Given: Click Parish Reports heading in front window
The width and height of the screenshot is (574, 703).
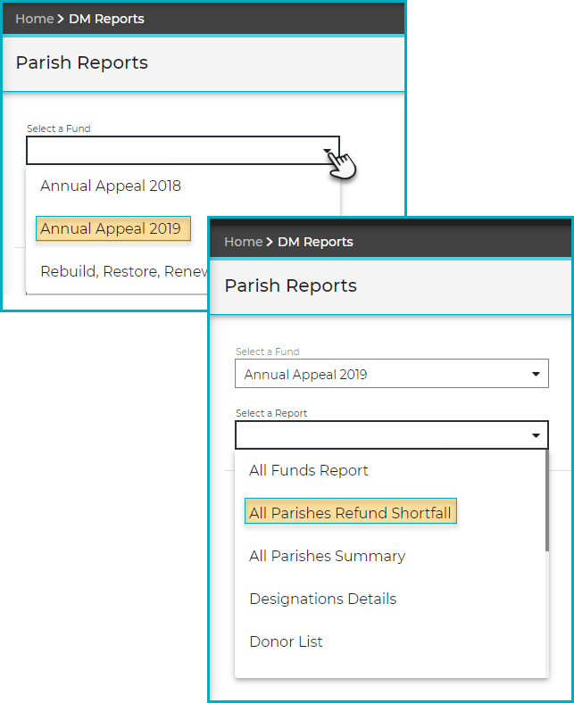Looking at the screenshot, I should tap(290, 285).
